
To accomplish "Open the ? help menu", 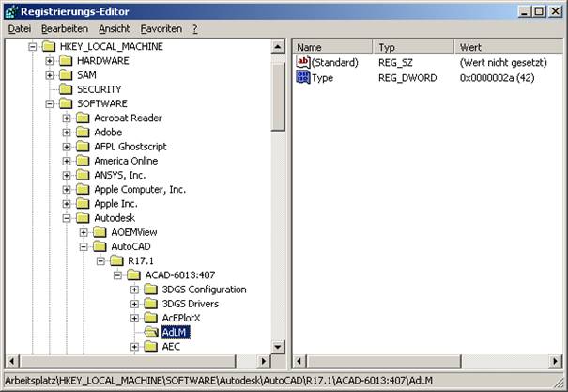I will pyautogui.click(x=195, y=29).
